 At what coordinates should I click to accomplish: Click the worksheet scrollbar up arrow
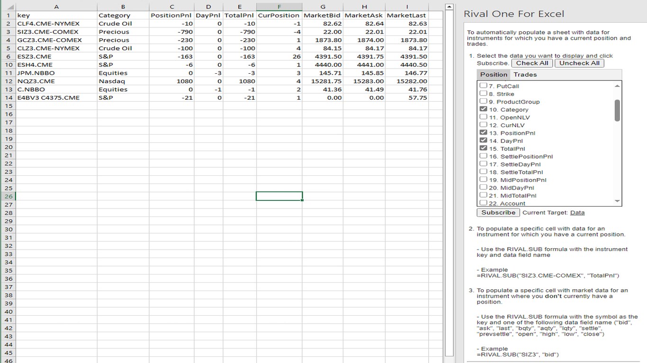(450, 8)
